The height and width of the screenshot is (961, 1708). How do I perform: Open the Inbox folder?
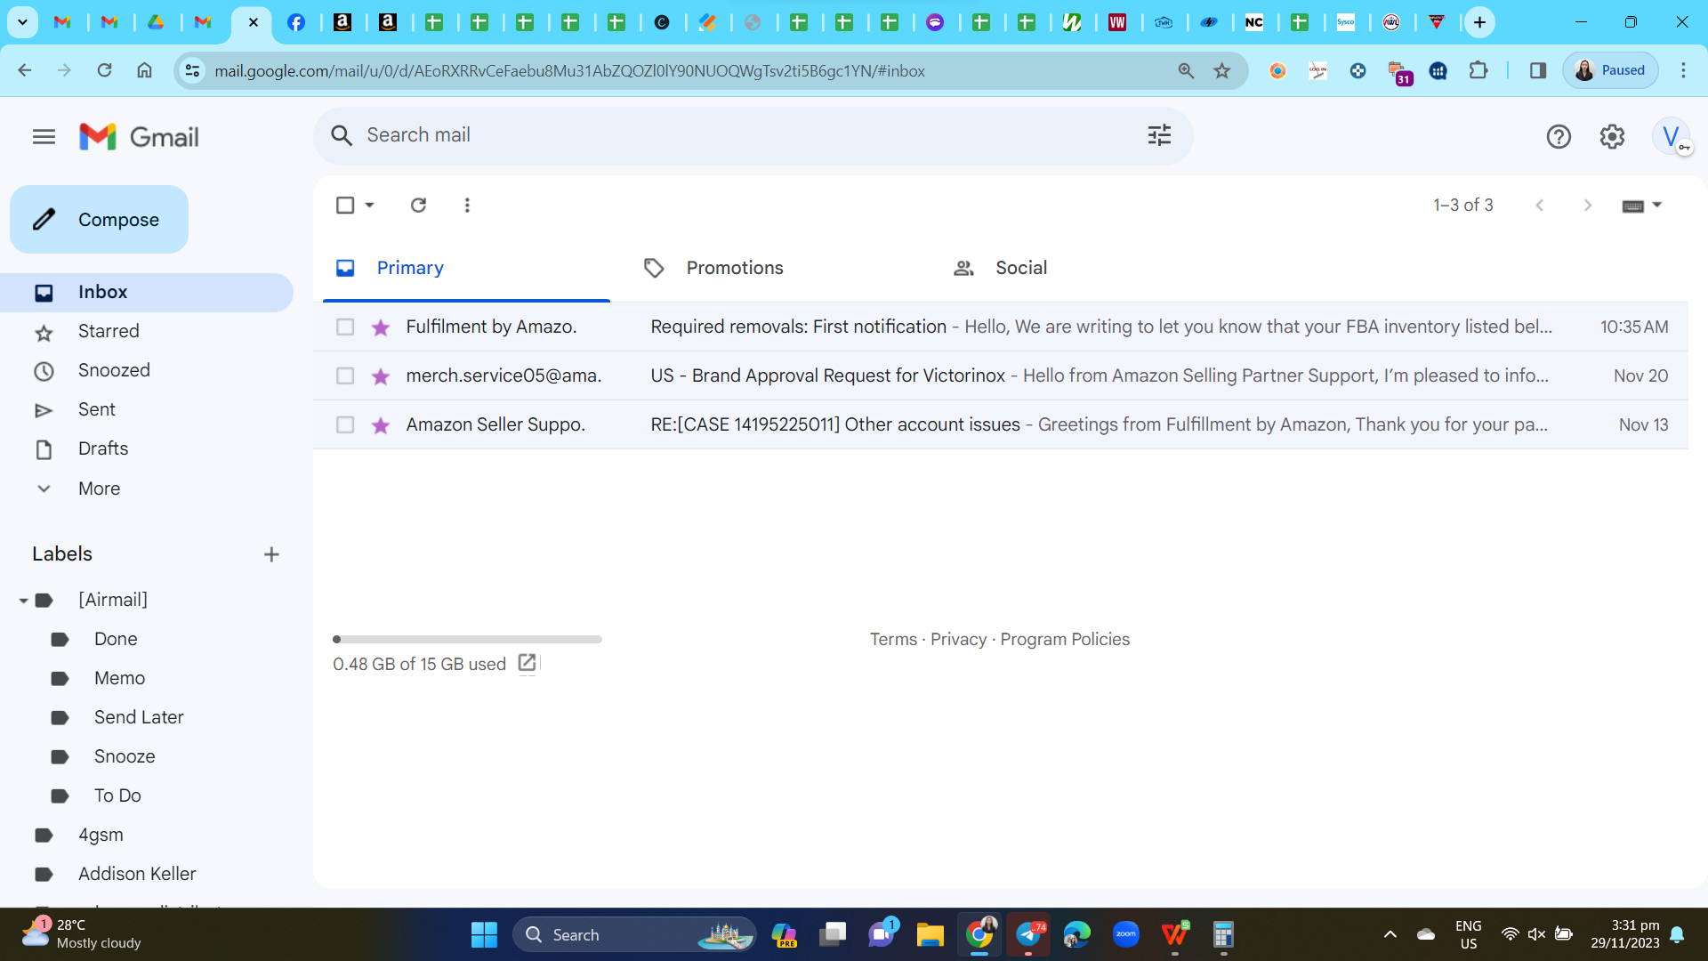tap(147, 293)
